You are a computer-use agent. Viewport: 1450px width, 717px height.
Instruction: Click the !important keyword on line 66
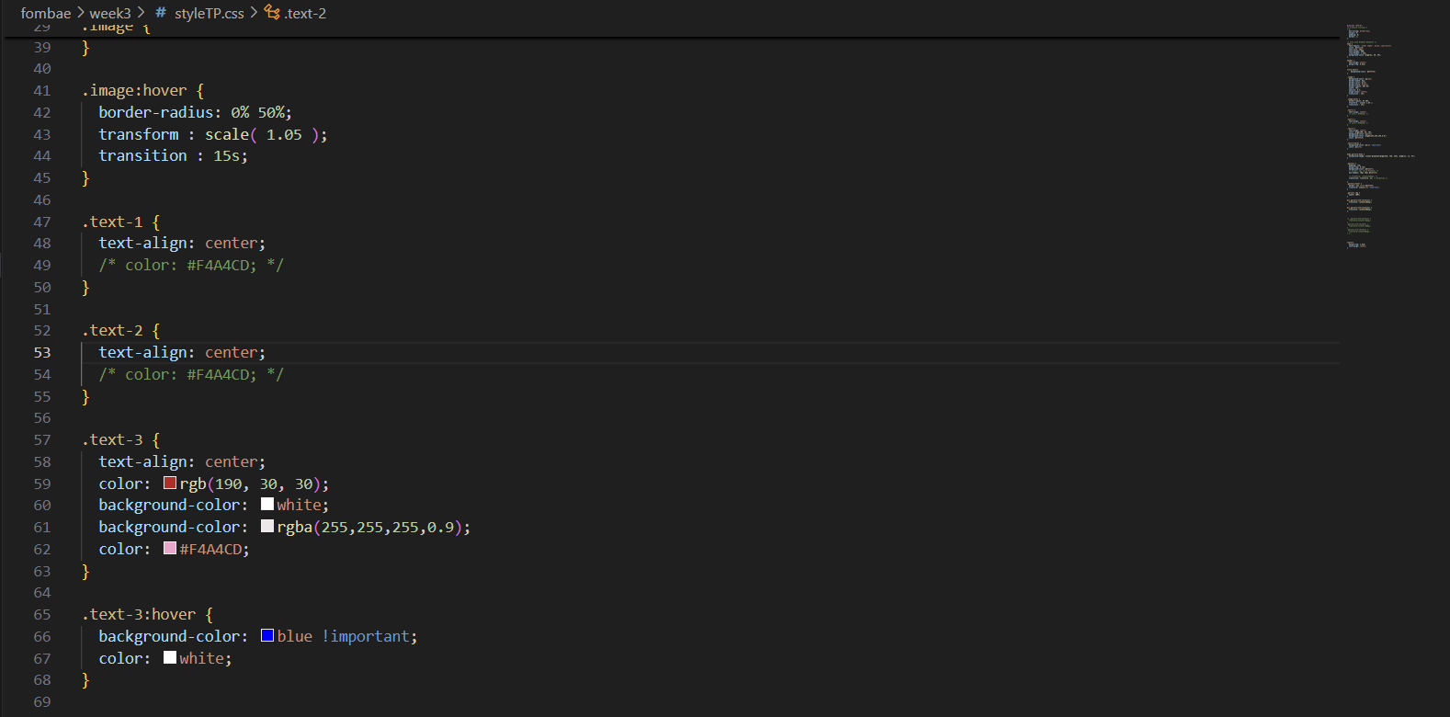click(368, 636)
